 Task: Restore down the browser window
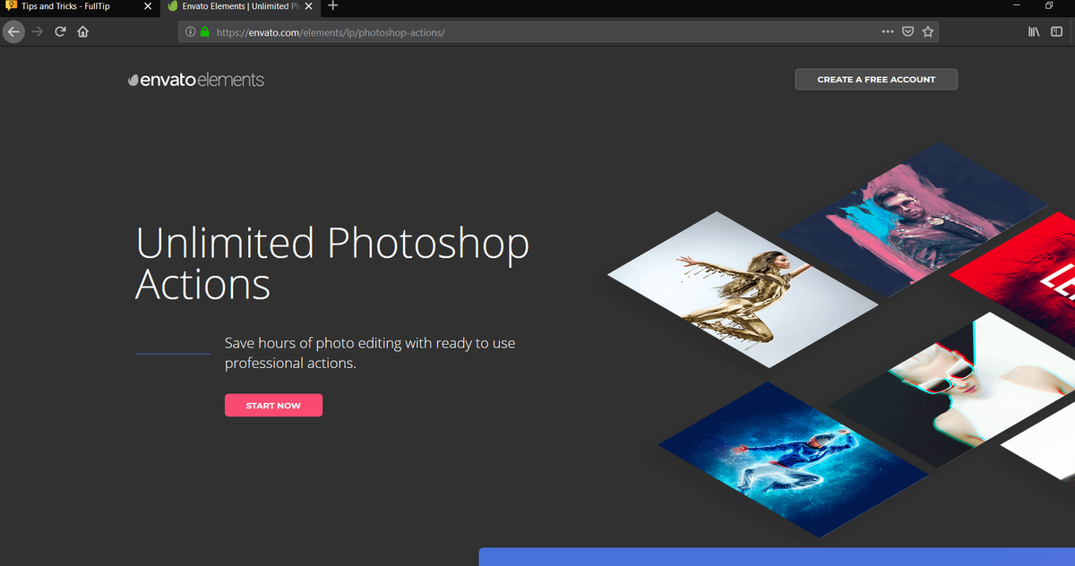coord(1049,6)
